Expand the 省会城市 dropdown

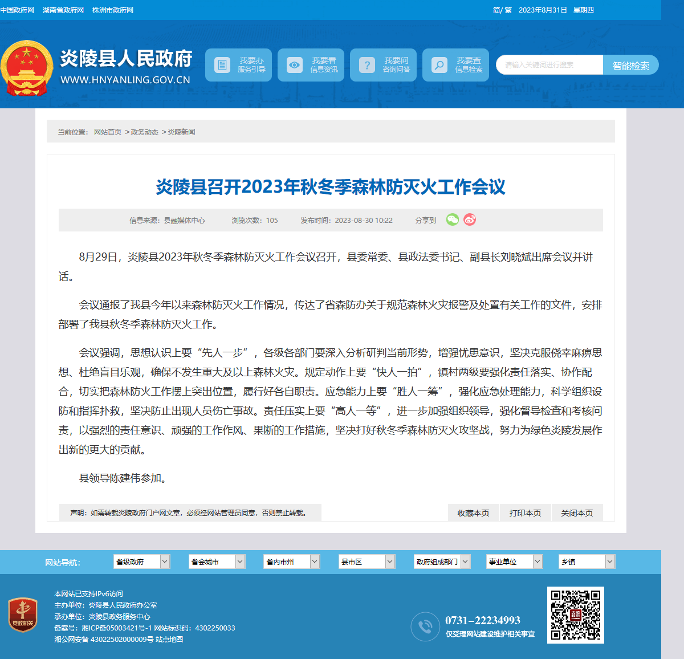[217, 562]
